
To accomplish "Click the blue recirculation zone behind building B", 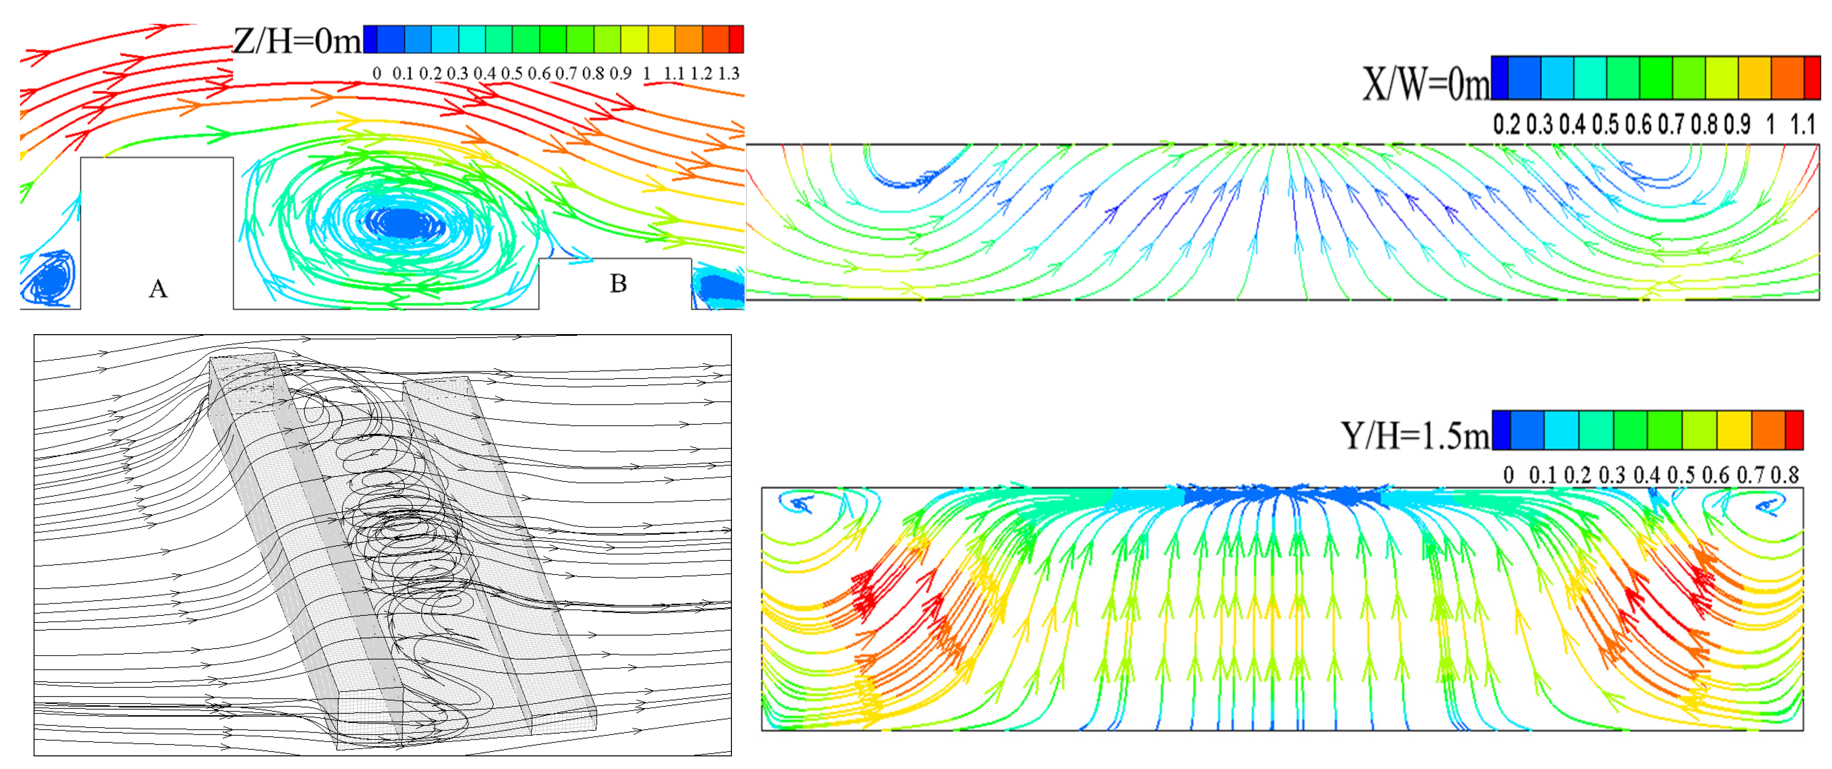I will point(720,287).
